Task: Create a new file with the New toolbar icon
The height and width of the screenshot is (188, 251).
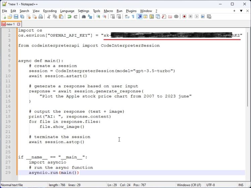Action: (x=4, y=17)
